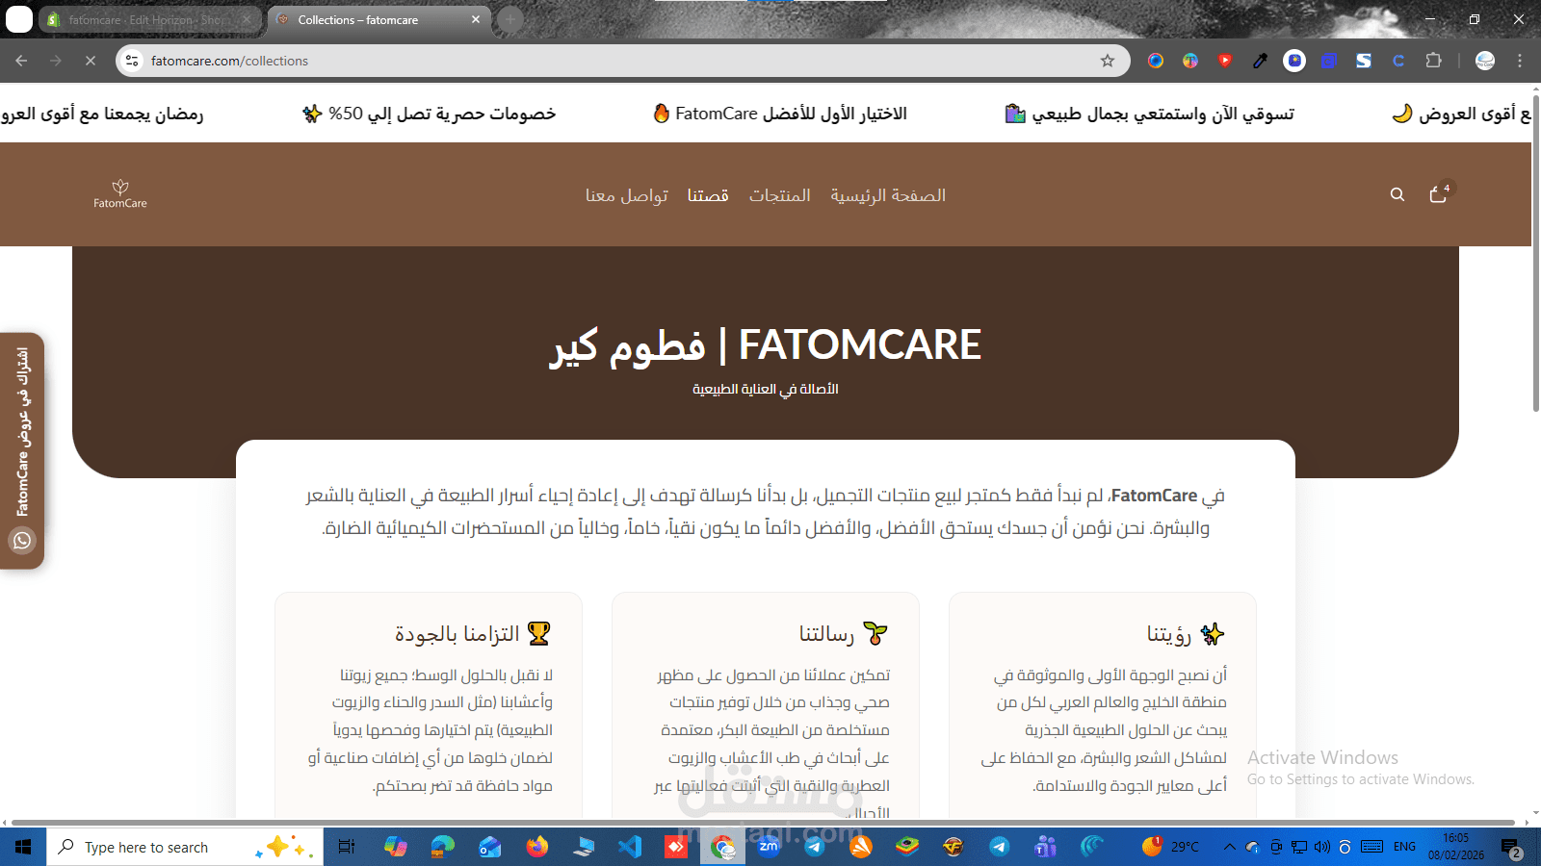Open the الصفحة الرئيسية nav link
Screen dimensions: 1541x866
coord(888,195)
